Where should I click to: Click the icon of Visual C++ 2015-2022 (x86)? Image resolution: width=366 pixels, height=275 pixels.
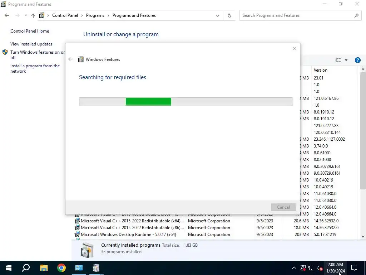77,227
